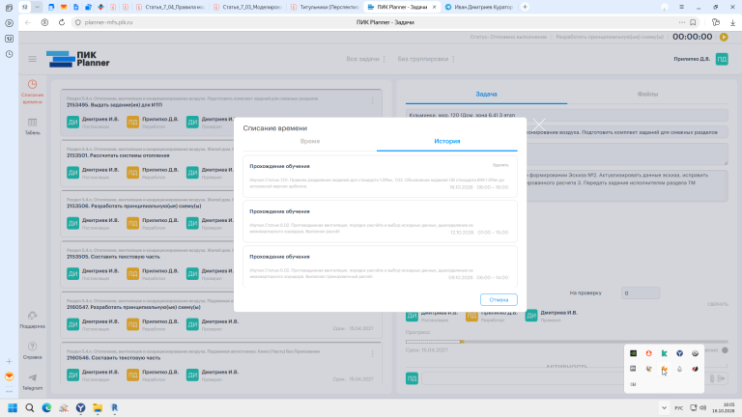Click the ПИК Planner logo

tap(78, 59)
